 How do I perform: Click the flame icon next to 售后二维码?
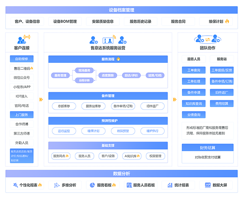click(32, 68)
